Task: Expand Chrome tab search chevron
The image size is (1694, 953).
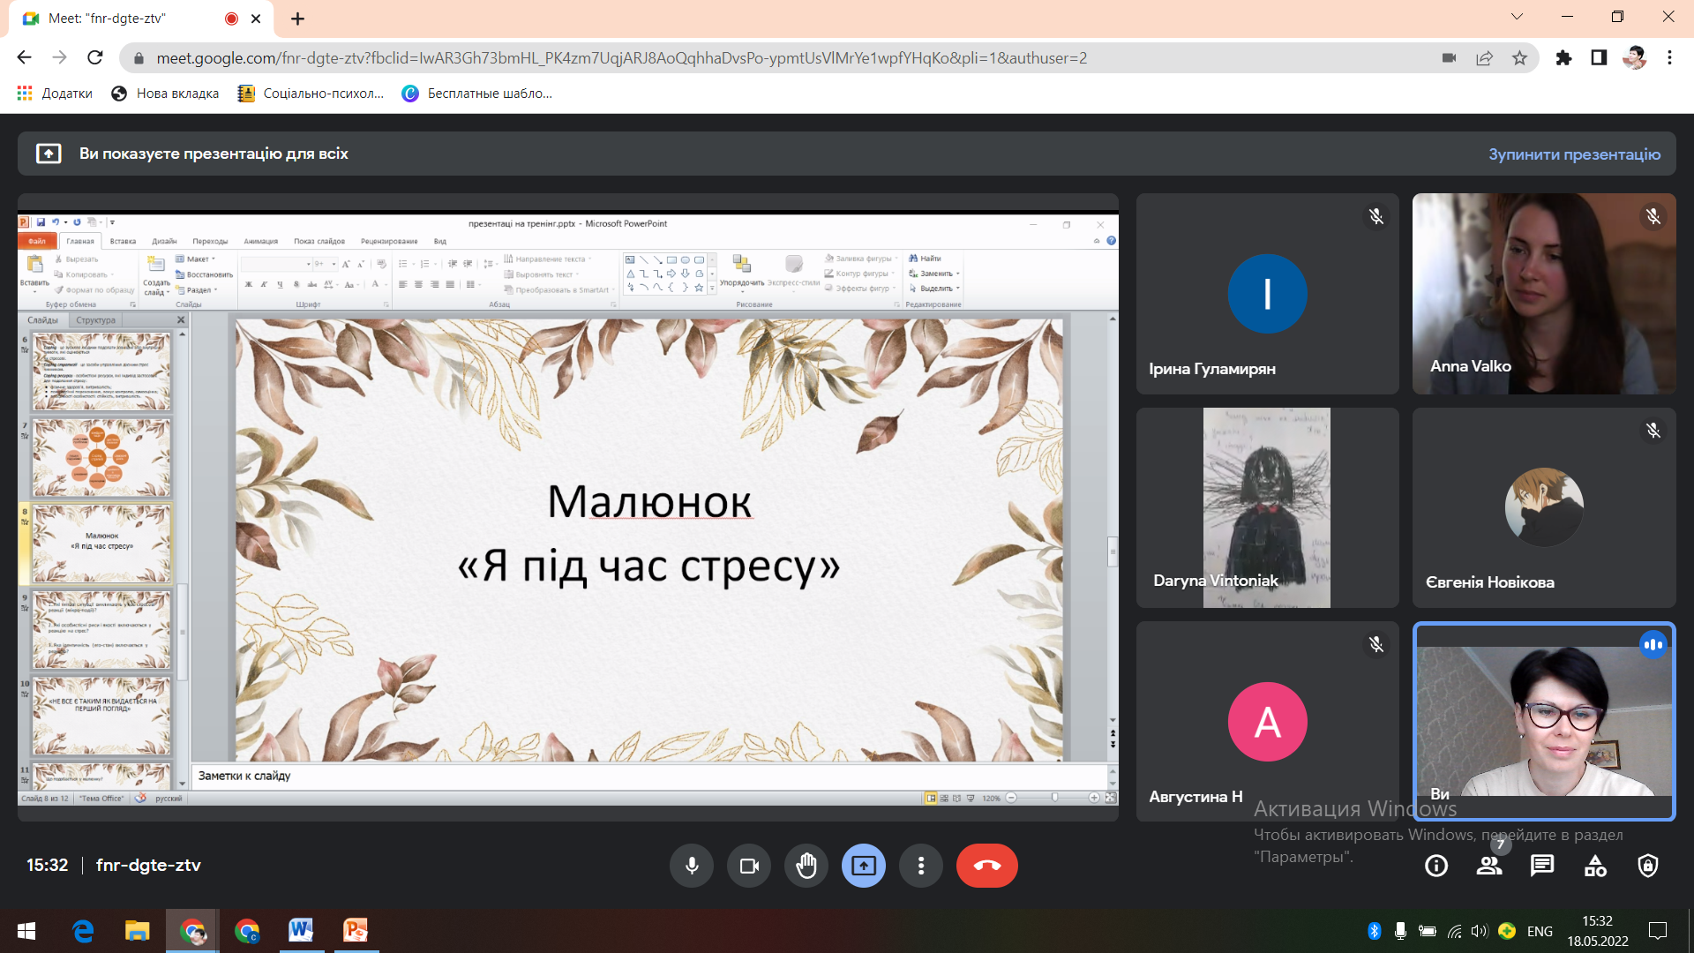Action: 1516,17
